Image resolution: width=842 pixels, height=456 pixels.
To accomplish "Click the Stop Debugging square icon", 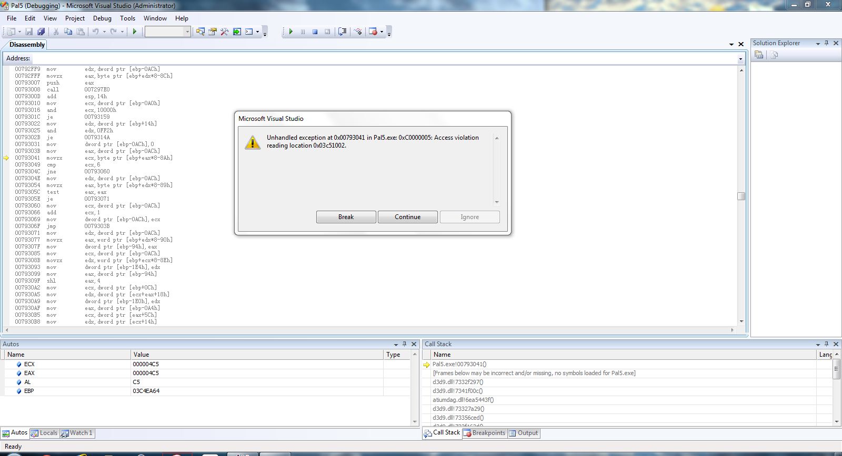I will click(315, 32).
